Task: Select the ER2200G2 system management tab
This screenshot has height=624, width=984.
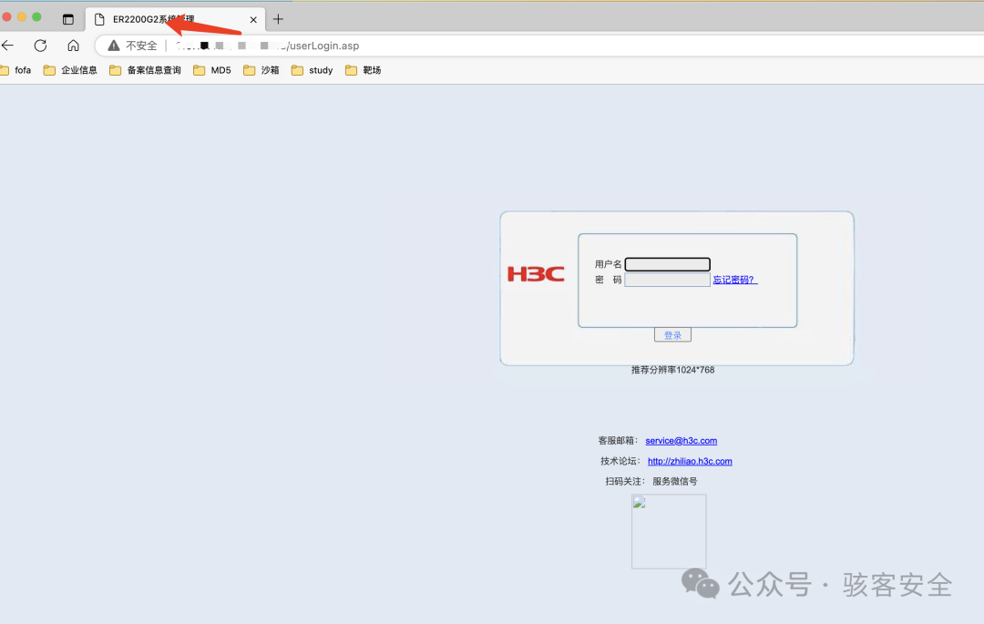Action: 176,19
